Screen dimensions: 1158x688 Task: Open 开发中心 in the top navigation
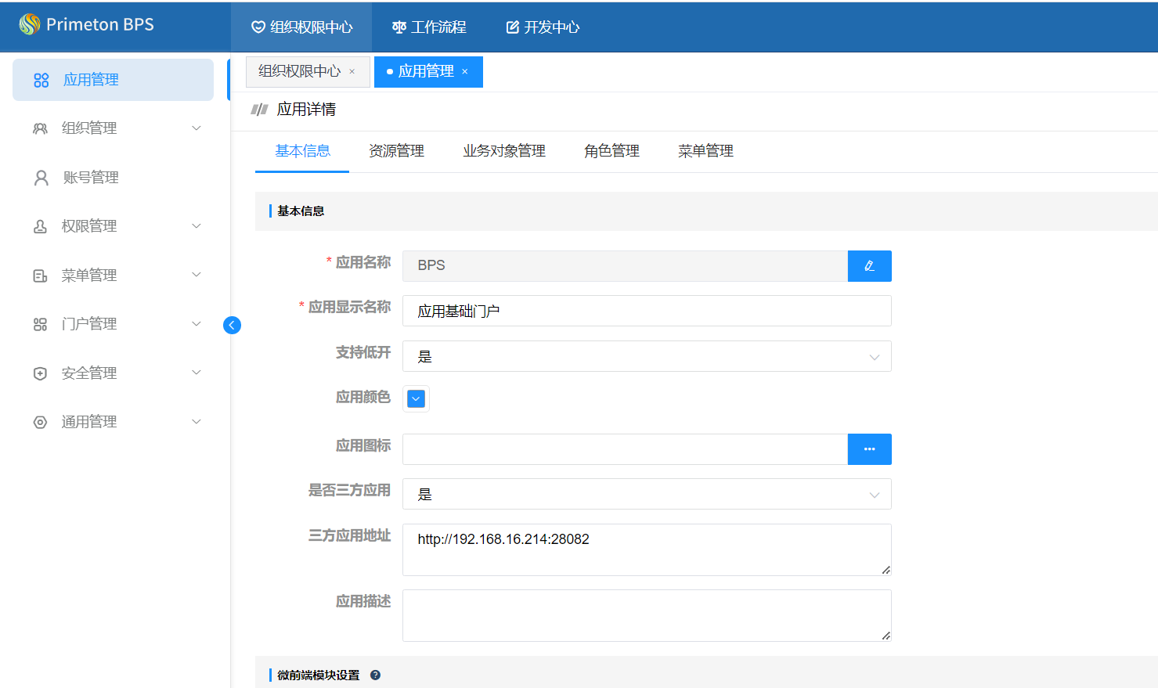coord(543,27)
